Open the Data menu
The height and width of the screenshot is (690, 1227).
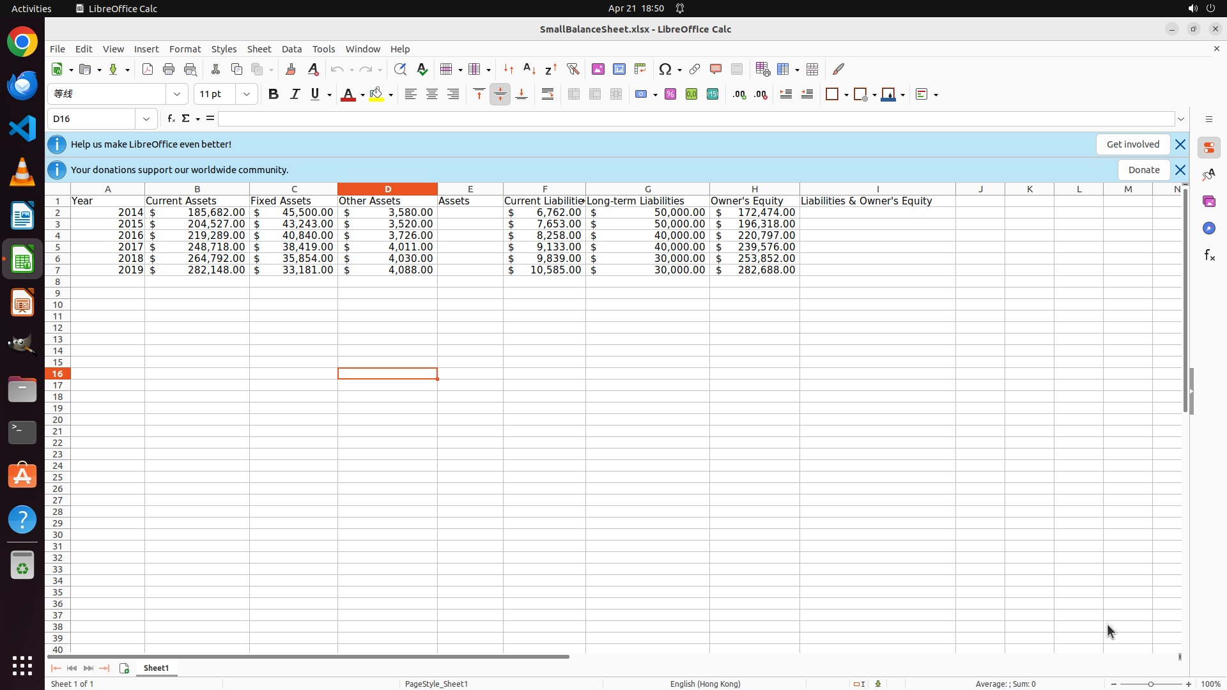pos(291,49)
